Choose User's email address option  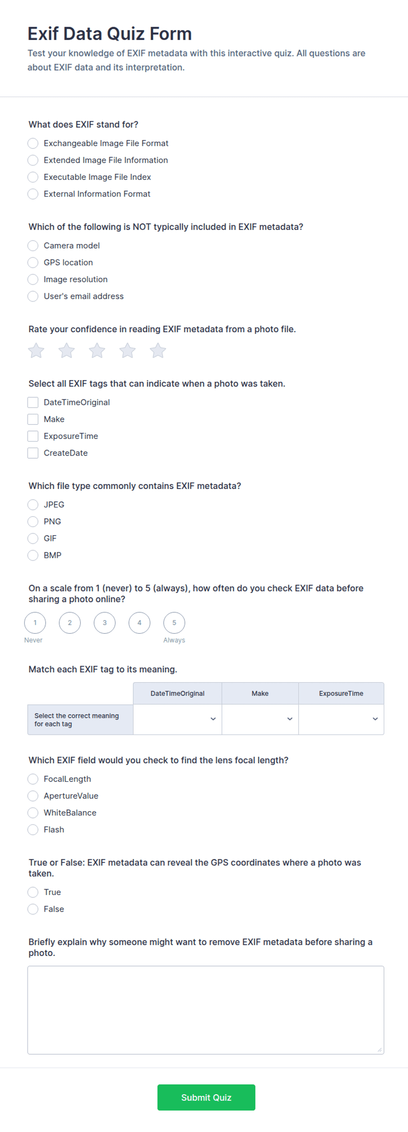33,296
